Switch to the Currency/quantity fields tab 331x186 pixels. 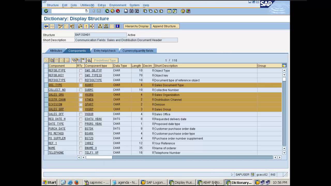tap(138, 51)
